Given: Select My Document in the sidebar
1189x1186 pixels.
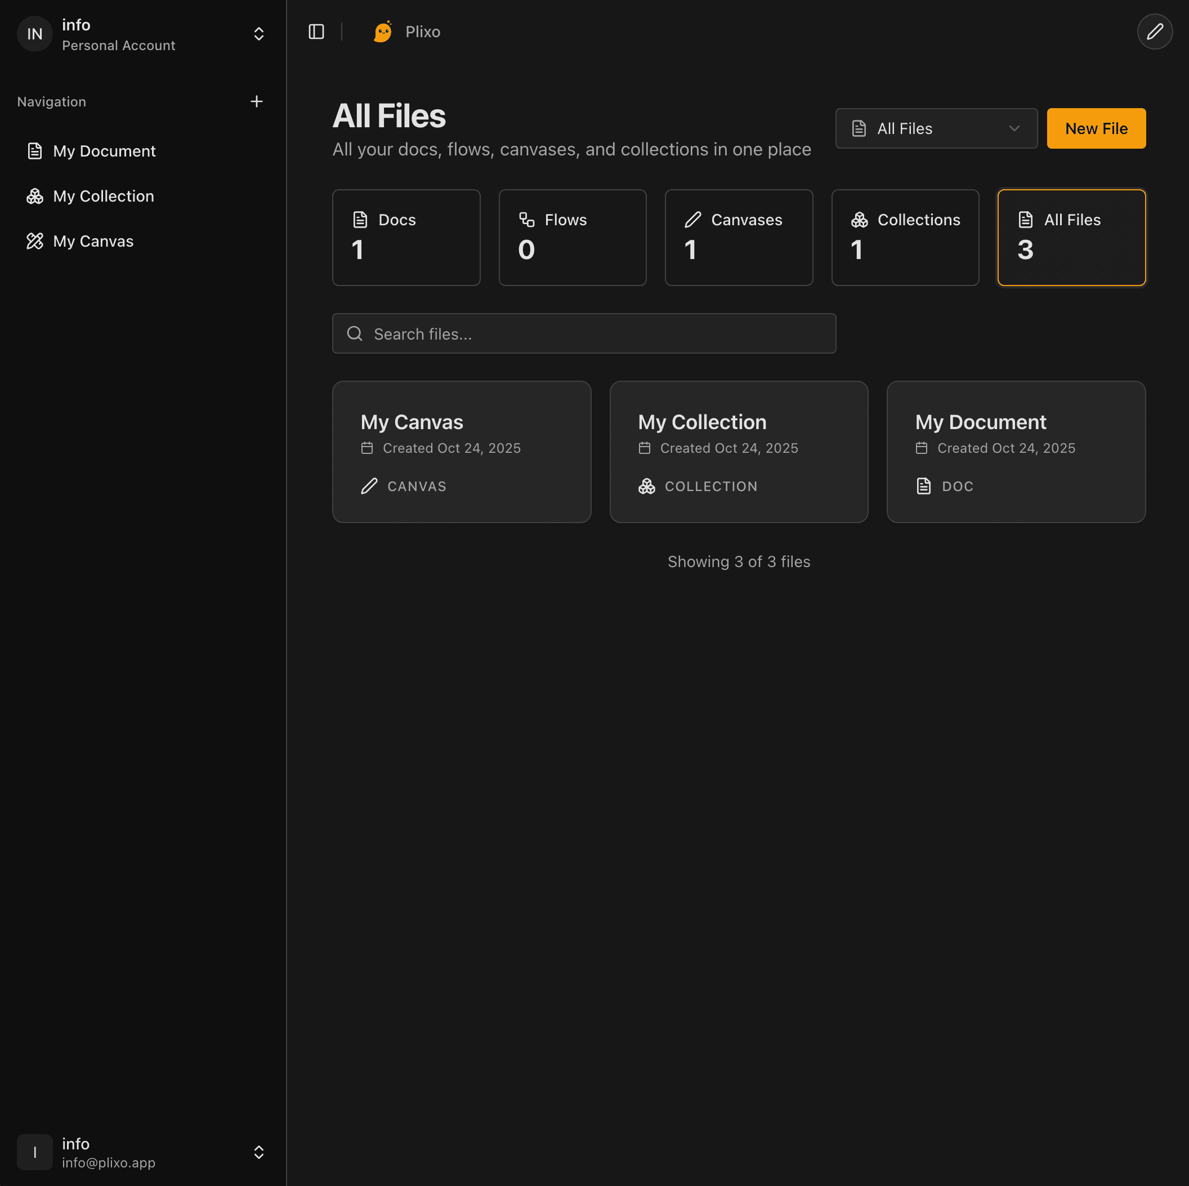Looking at the screenshot, I should click(105, 151).
